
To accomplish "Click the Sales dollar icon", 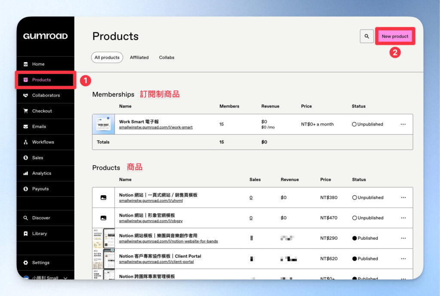I will click(25, 158).
